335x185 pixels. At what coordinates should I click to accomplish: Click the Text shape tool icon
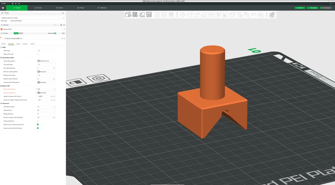coord(240,15)
